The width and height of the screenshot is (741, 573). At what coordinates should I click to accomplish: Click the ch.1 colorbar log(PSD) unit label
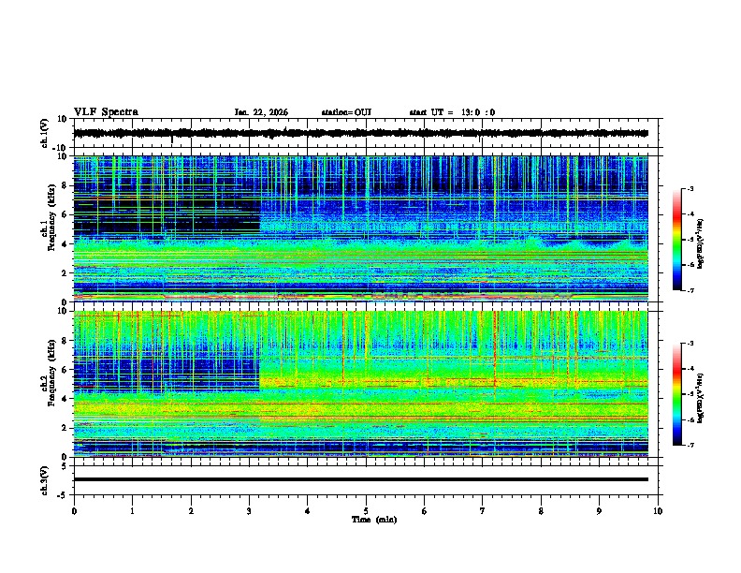tap(700, 243)
